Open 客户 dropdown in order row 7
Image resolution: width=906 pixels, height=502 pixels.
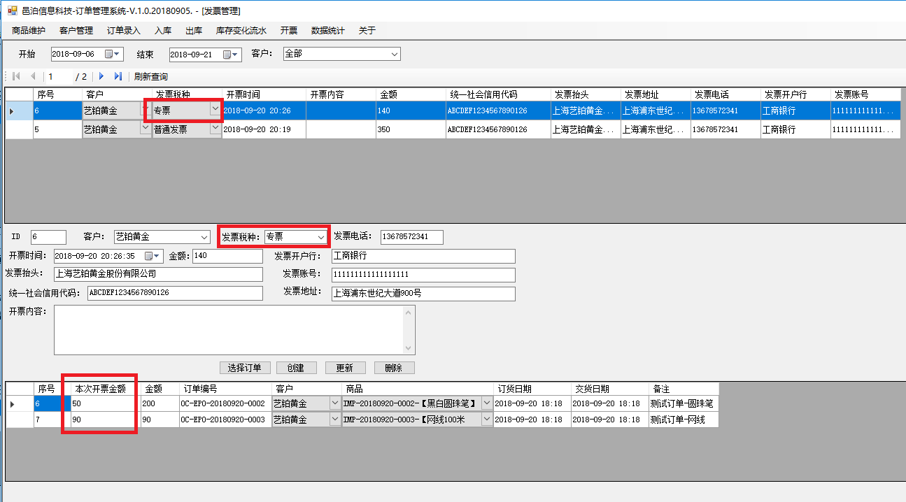click(334, 419)
